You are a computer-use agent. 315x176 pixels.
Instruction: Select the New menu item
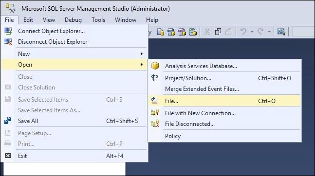tap(74, 54)
